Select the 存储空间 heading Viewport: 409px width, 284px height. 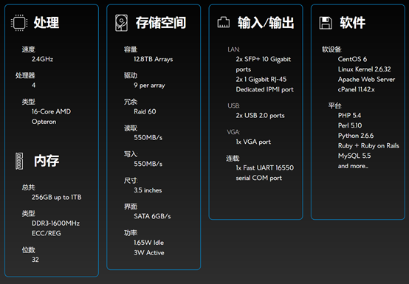coord(161,23)
